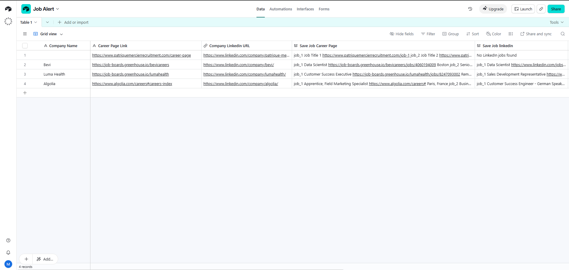Click the search icon in the toolbar
569x270 pixels.
pos(562,34)
